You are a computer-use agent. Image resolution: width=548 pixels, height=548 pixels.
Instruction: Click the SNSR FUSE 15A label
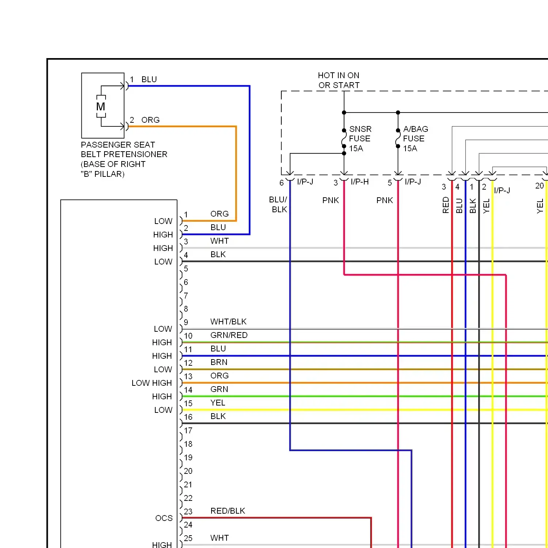click(360, 139)
